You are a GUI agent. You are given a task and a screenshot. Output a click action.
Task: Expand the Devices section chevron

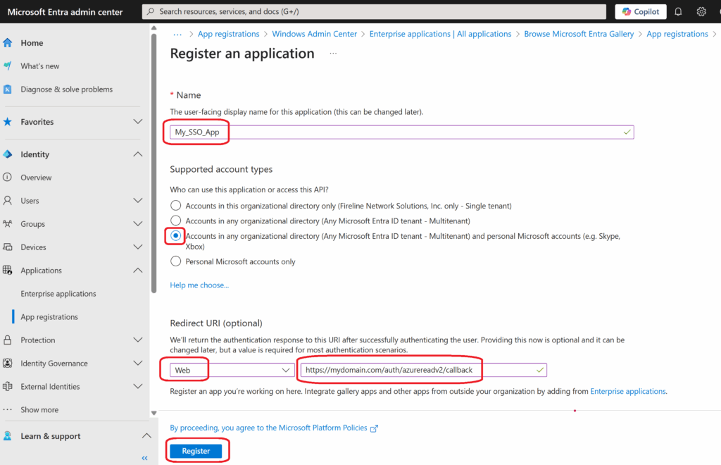(x=137, y=247)
